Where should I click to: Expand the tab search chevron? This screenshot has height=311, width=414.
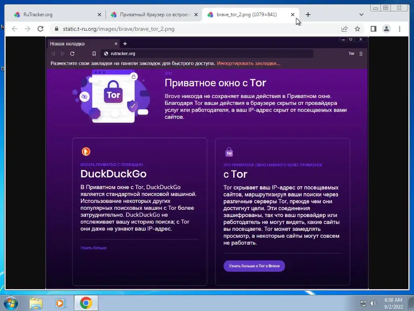coord(361,15)
